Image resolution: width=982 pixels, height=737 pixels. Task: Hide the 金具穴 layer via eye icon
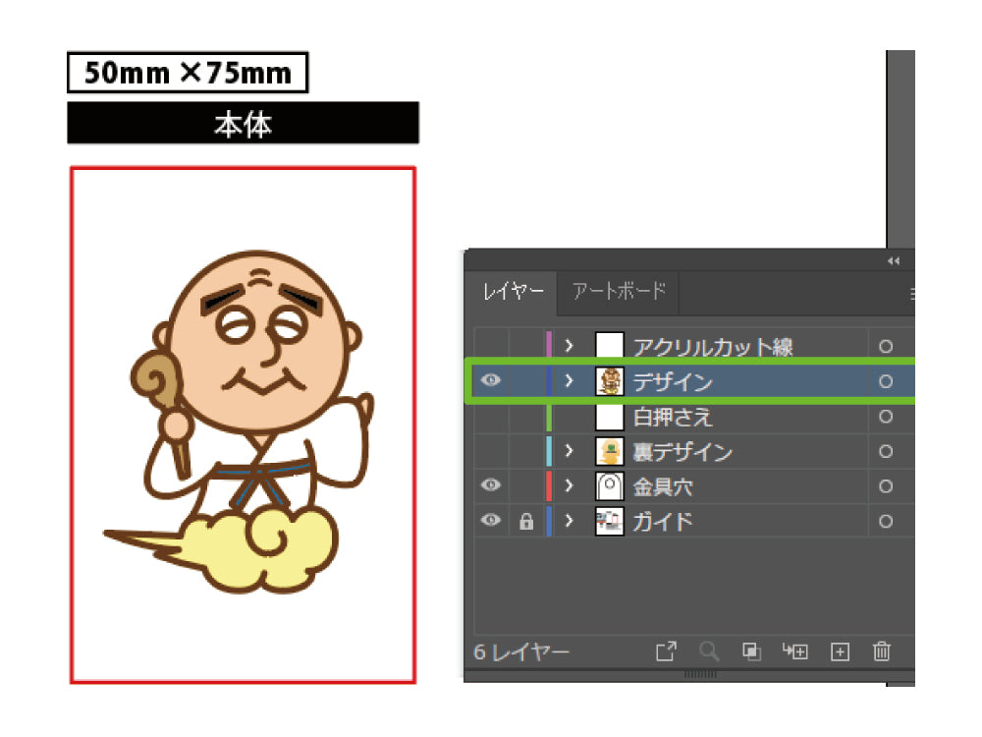[491, 484]
